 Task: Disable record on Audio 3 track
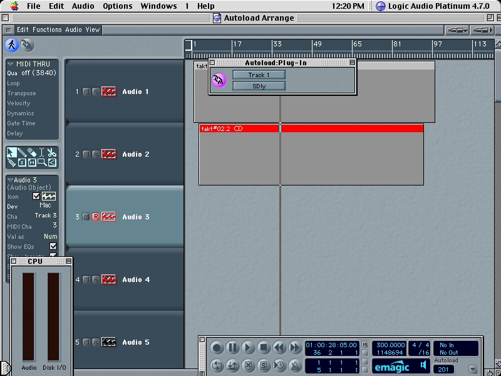[x=96, y=217]
